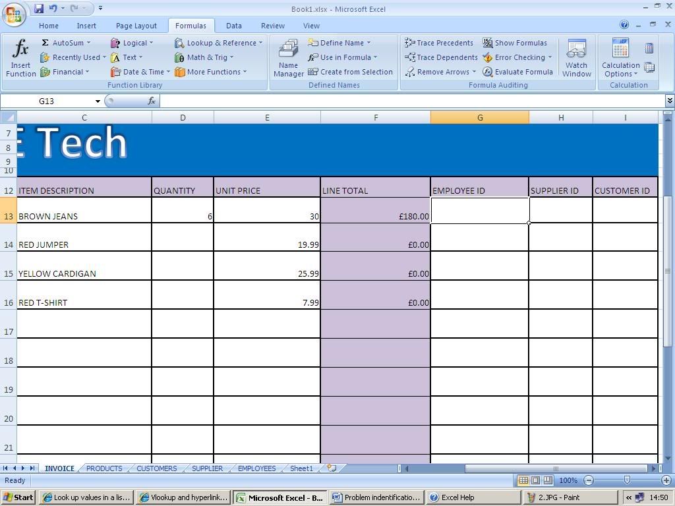This screenshot has width=675, height=506.
Task: Click zoom out minus button
Action: tap(589, 480)
